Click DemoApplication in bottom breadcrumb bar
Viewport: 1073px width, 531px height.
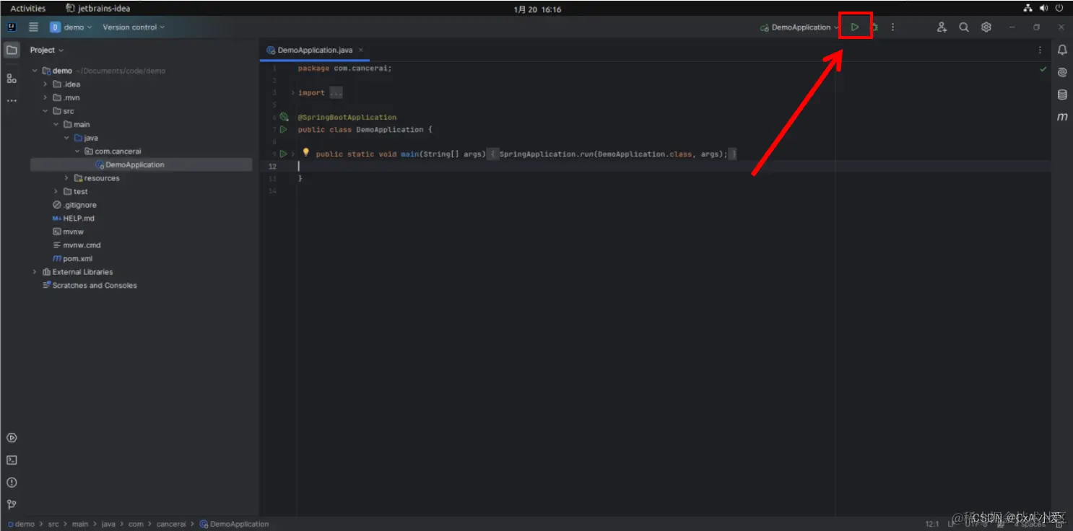click(x=234, y=524)
